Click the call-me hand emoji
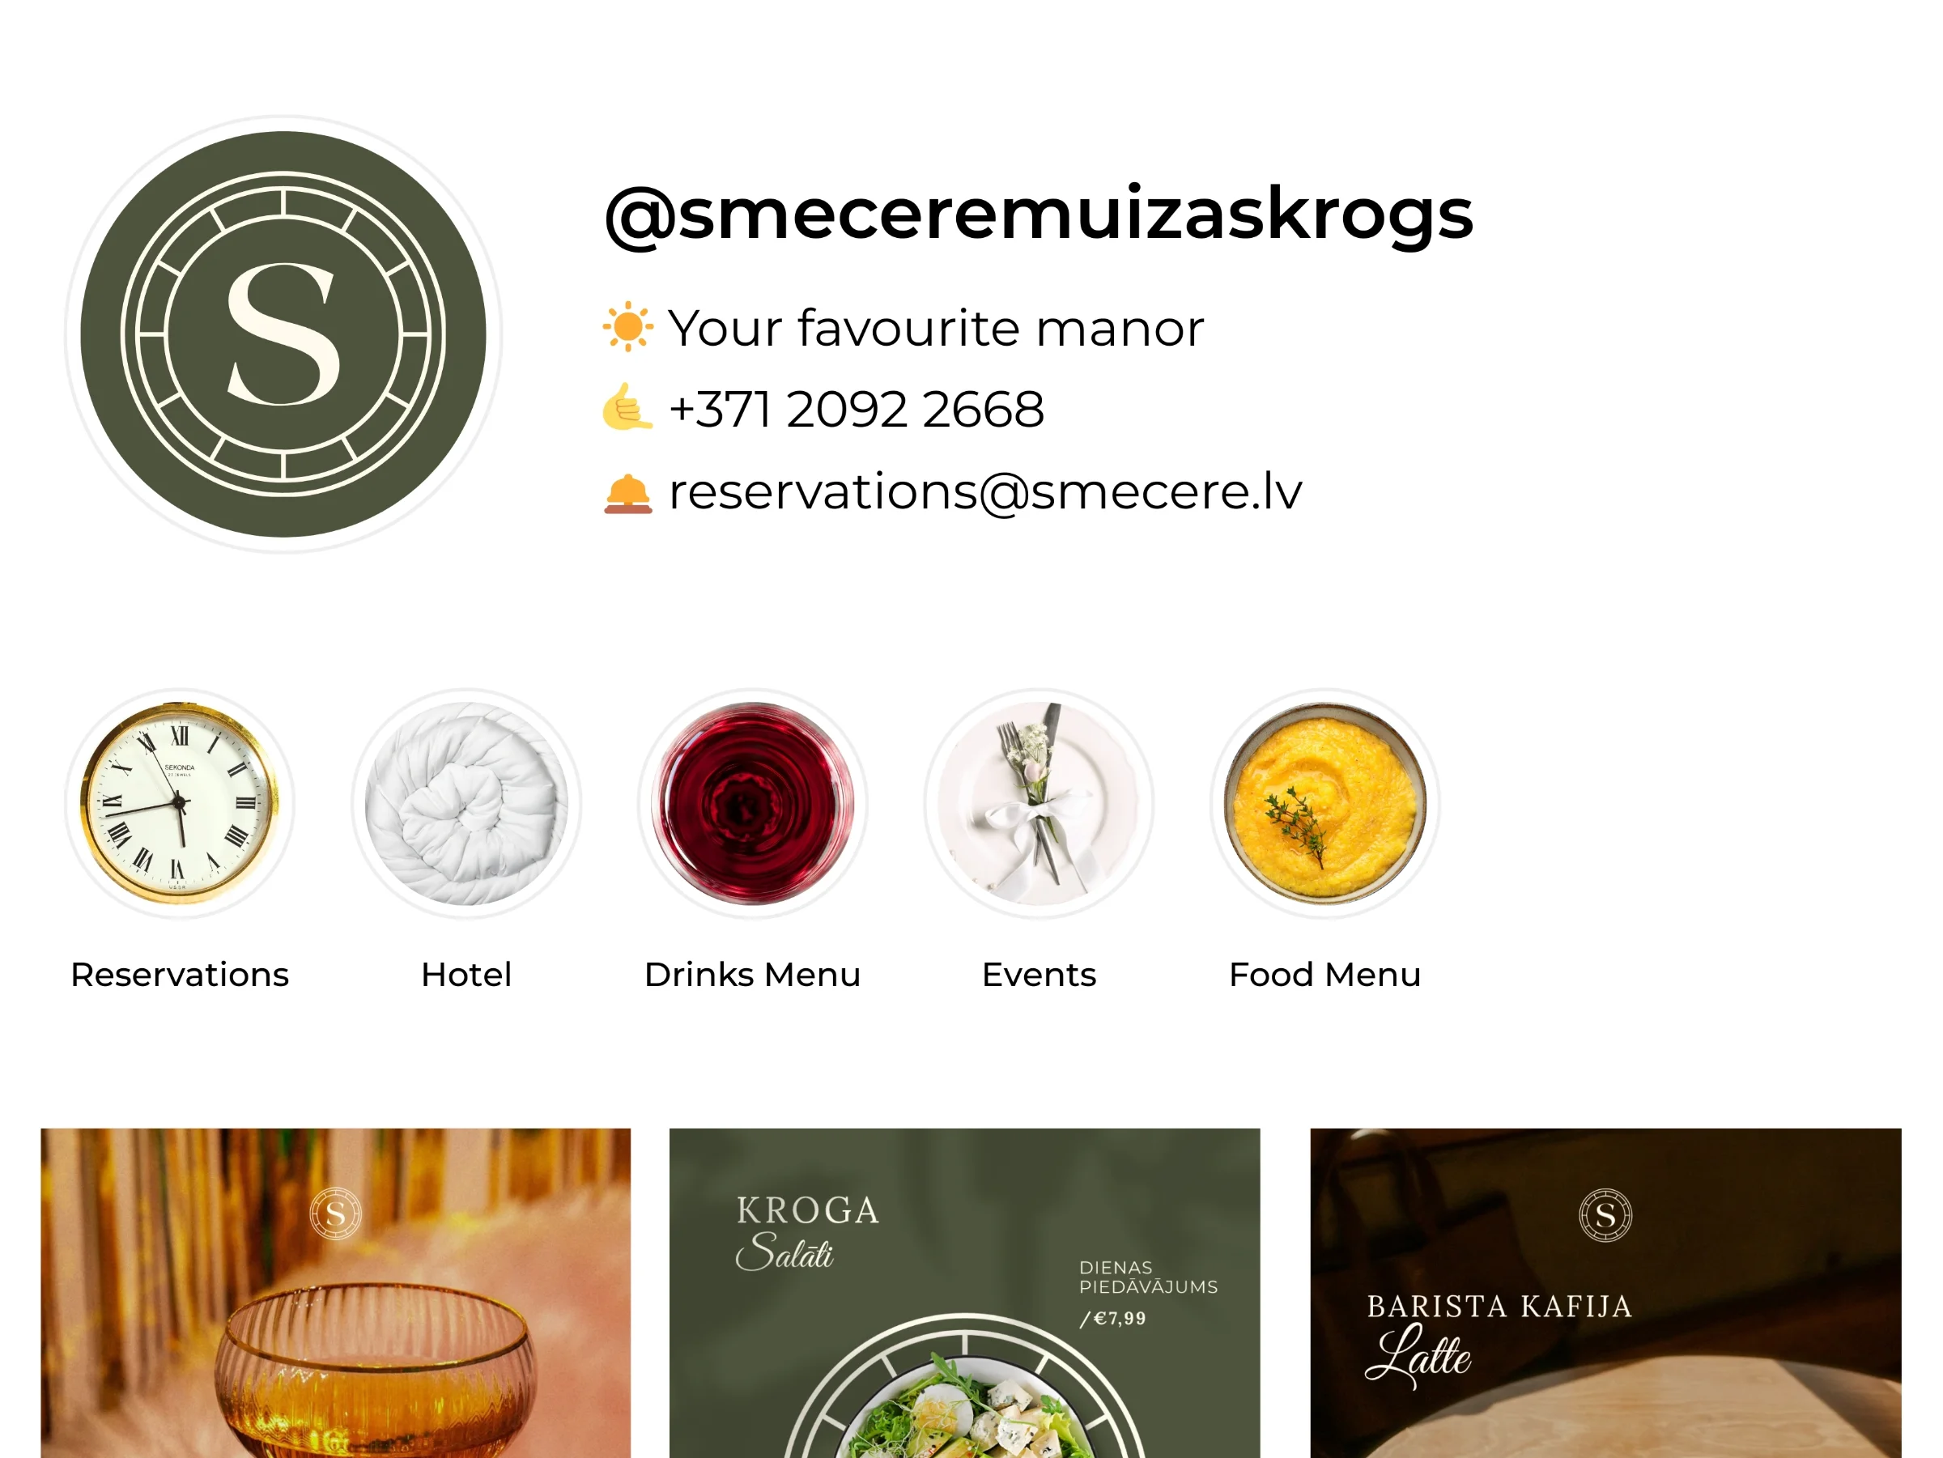This screenshot has width=1943, height=1458. click(628, 407)
